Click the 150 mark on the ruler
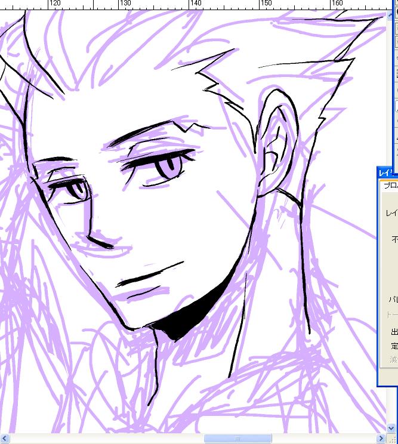Screen dimensions: 398x444 [266, 4]
